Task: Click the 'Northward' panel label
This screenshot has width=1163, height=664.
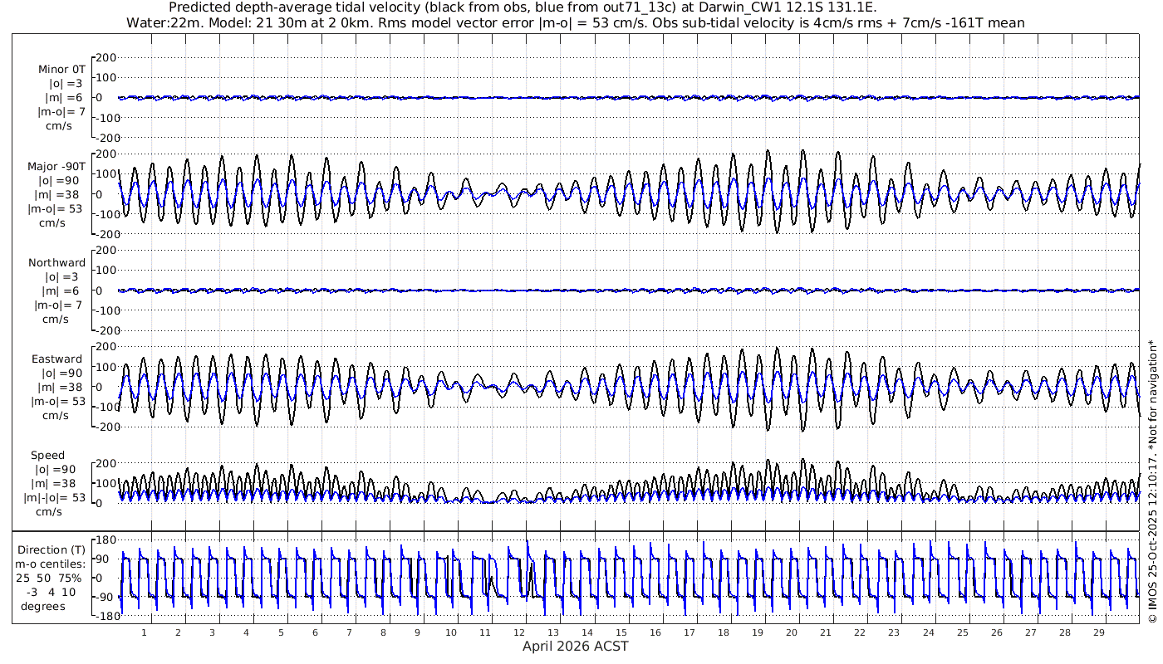Action: click(56, 263)
